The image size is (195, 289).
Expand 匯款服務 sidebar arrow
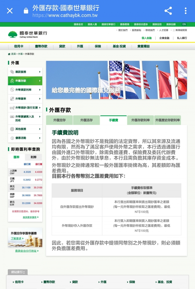point(40,72)
